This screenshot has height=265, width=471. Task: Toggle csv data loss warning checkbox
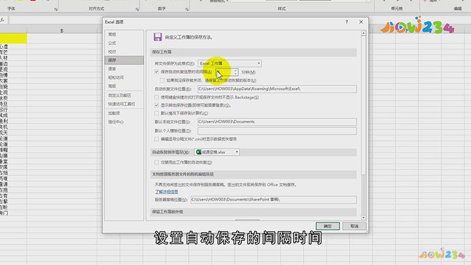pos(157,139)
